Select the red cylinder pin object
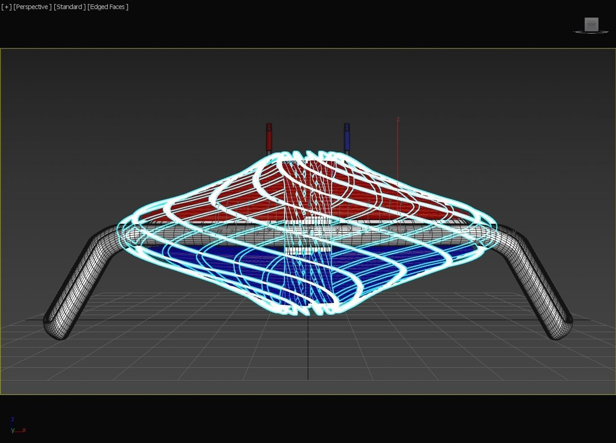This screenshot has width=616, height=443. [x=269, y=138]
